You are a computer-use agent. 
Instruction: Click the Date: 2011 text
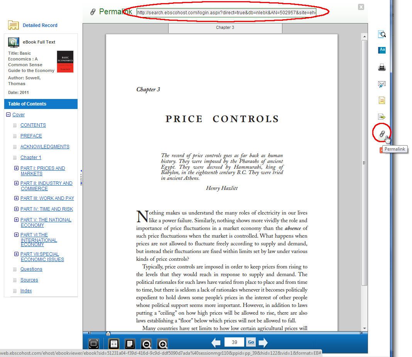(x=19, y=92)
